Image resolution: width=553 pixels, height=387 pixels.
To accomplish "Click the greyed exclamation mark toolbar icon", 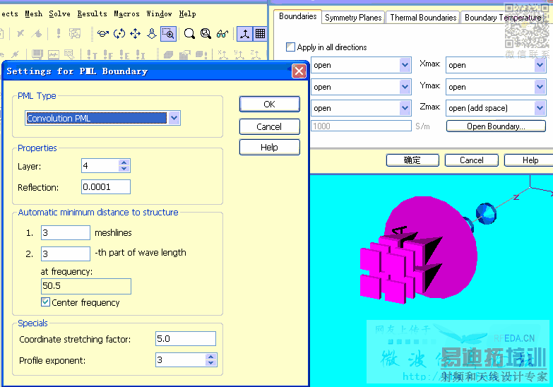I will click(59, 33).
